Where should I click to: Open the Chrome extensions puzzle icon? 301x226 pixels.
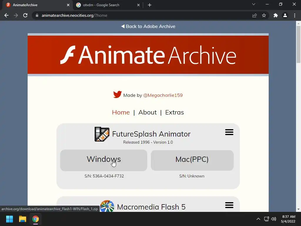point(276,15)
